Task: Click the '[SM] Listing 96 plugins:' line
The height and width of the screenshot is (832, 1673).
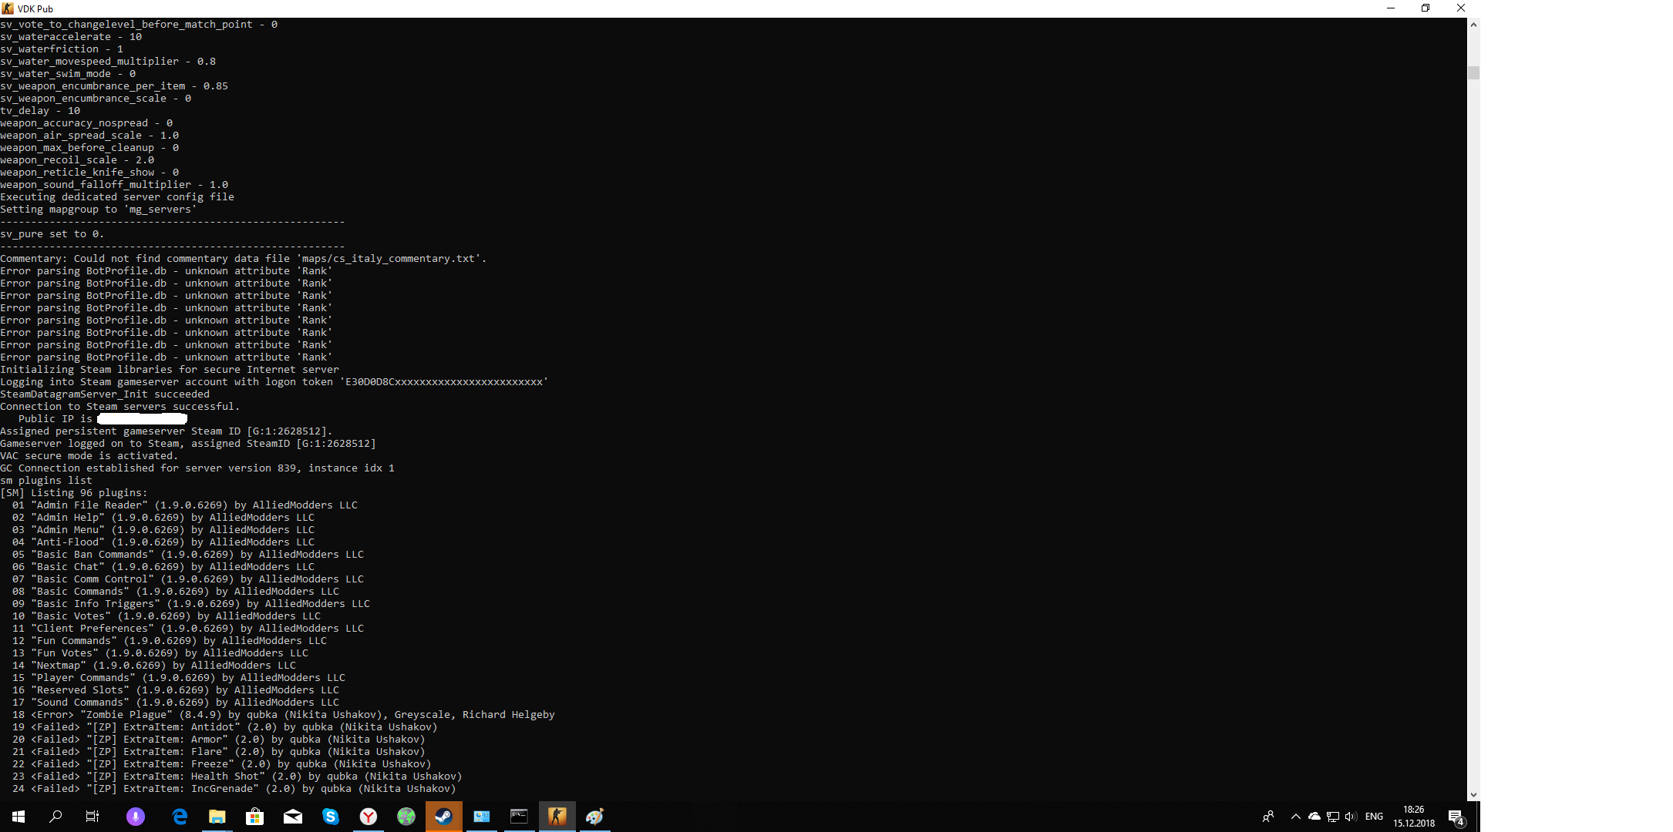Action: (x=74, y=493)
